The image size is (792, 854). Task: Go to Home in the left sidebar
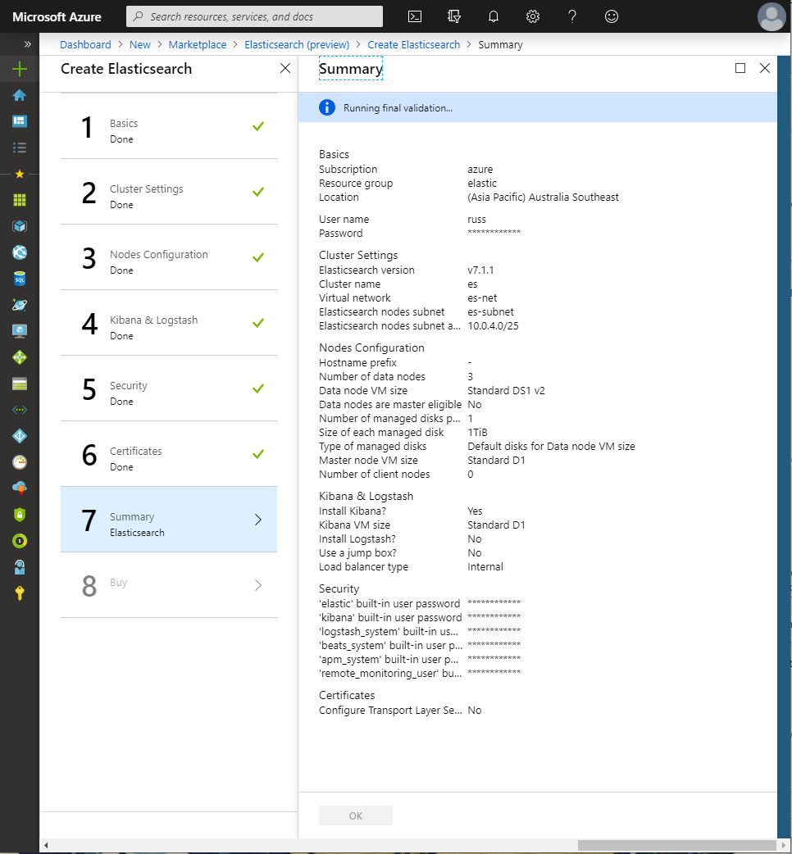click(x=20, y=95)
